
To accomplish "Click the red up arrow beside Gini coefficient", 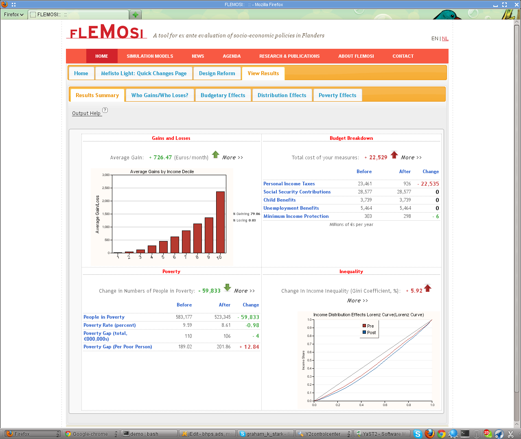I will [427, 288].
